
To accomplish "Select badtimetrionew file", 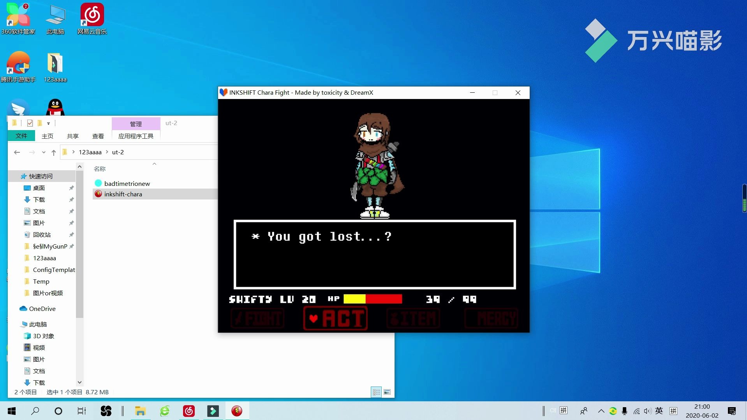I will (x=127, y=184).
